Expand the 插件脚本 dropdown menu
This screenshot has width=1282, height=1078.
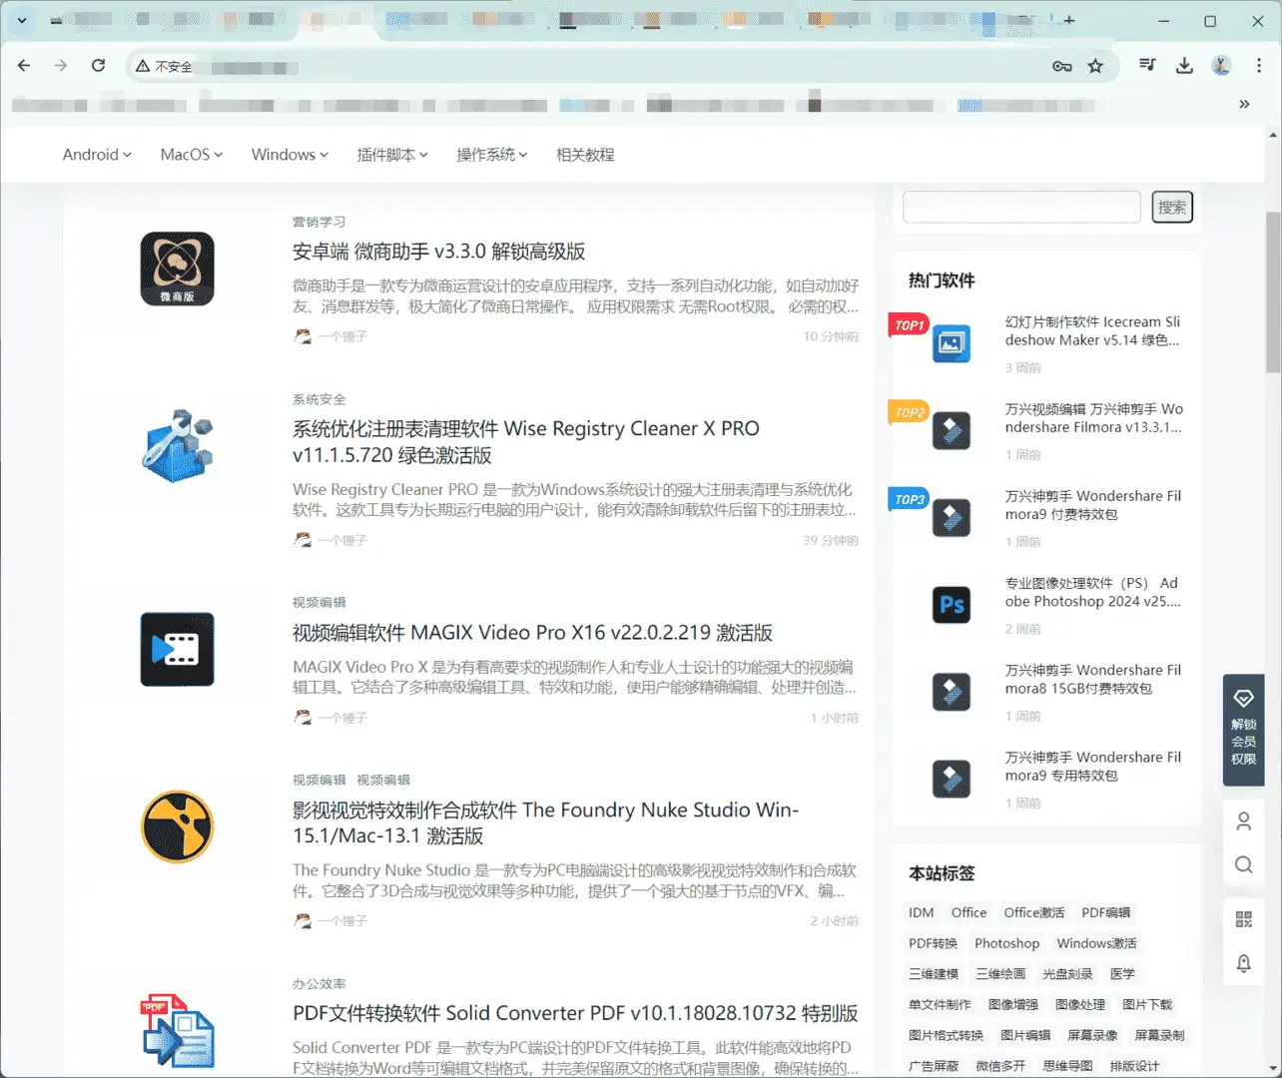tap(392, 155)
